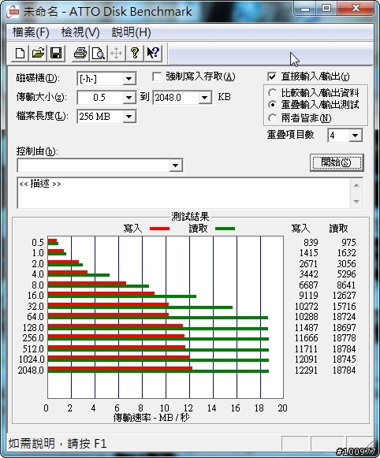The height and width of the screenshot is (458, 380).
Task: Click the write value 10272
Action: [x=306, y=306]
